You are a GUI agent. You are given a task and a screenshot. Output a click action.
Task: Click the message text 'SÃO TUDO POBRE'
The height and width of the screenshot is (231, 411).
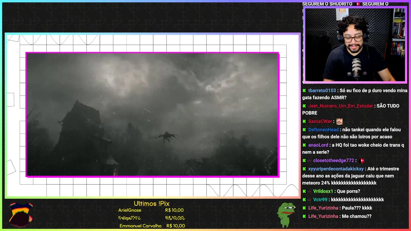coord(351,109)
